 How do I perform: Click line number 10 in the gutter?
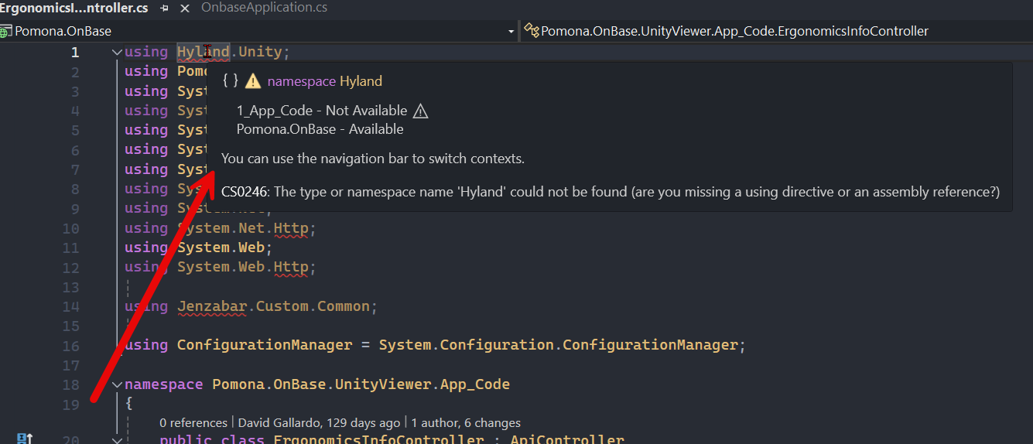[70, 228]
